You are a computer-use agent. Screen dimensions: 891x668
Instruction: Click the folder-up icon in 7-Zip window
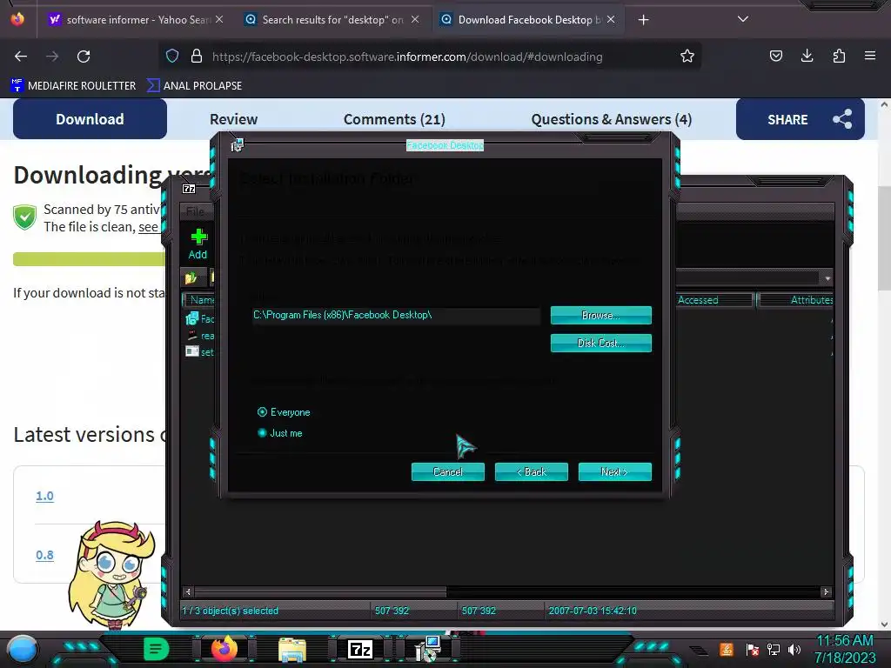coord(191,277)
